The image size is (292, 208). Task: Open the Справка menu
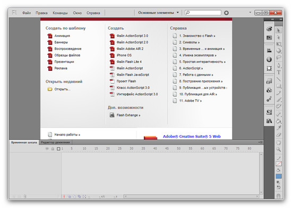tap(93, 13)
